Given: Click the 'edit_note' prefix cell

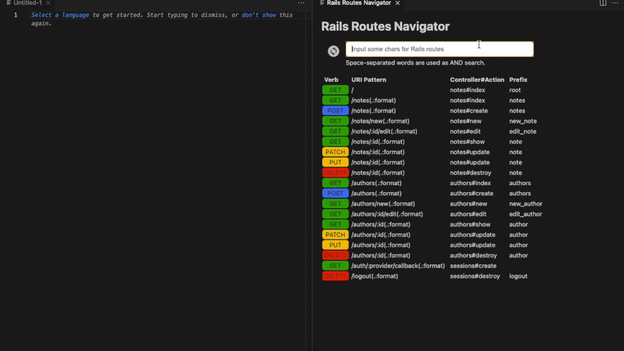Looking at the screenshot, I should (523, 131).
